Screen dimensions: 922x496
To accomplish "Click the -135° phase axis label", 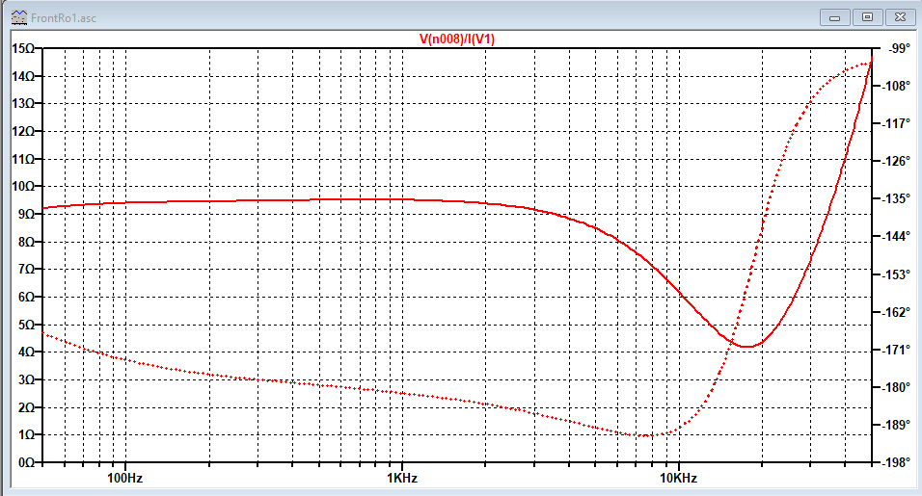I will pyautogui.click(x=897, y=198).
